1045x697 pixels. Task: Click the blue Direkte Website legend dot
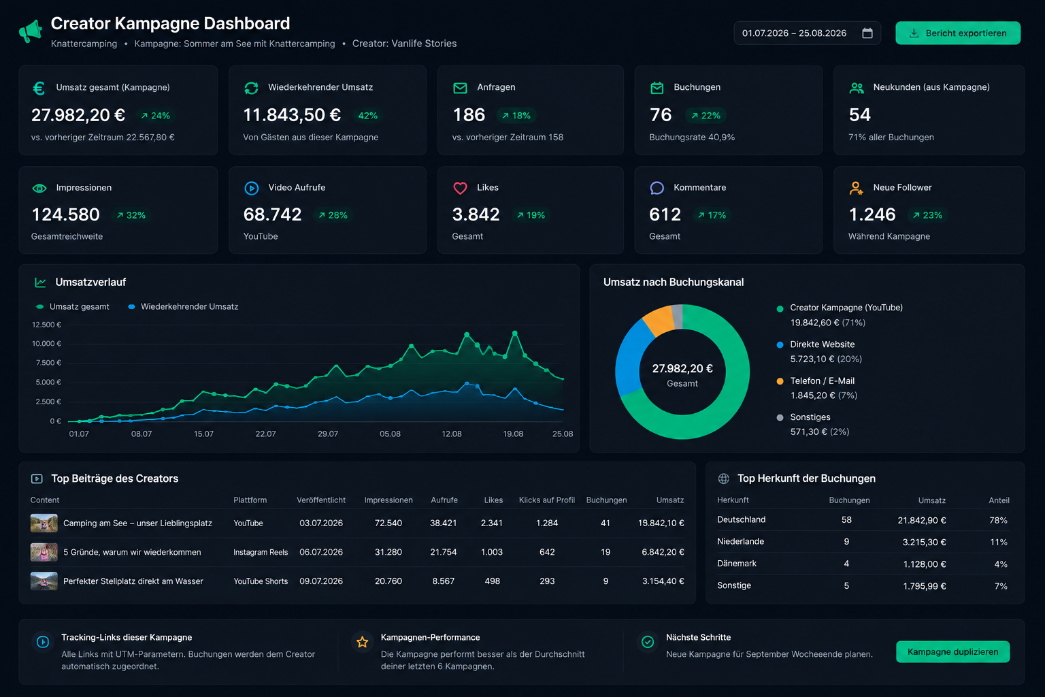coord(780,345)
